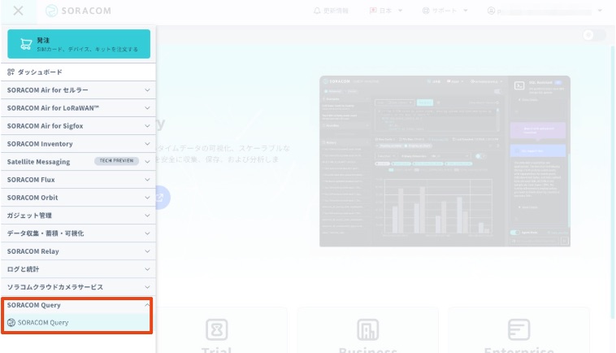616x353 pixels.
Task: Expand SORACOM Relay section
Action: pos(78,251)
